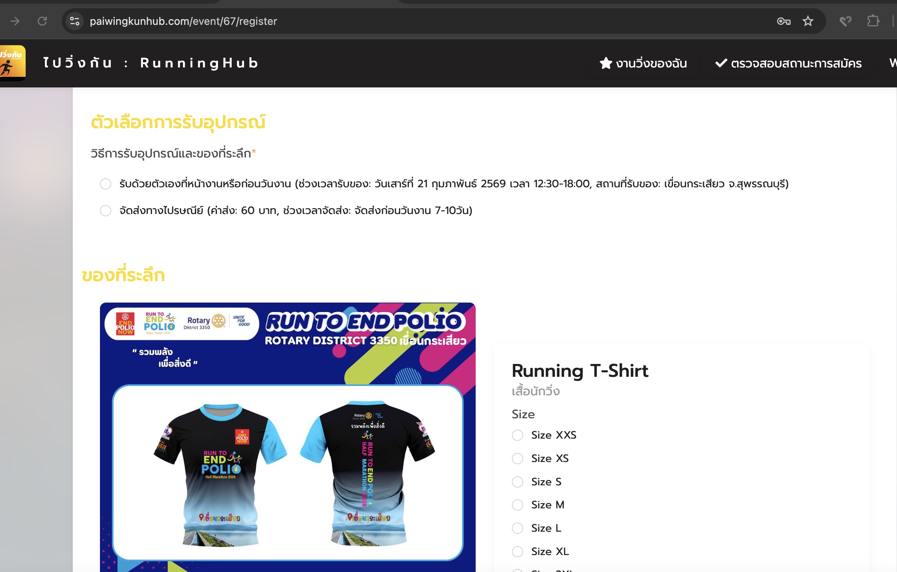This screenshot has width=897, height=572.
Task: Click the password key icon
Action: (783, 21)
